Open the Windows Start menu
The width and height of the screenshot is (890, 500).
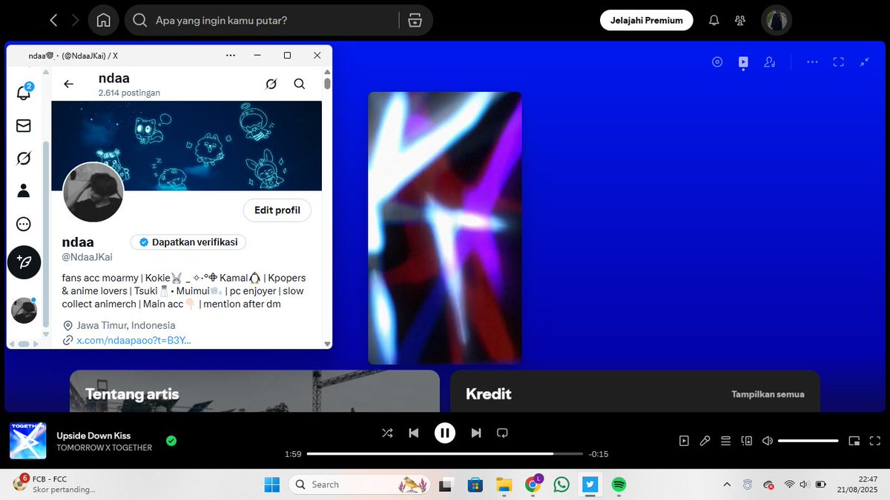click(x=272, y=484)
